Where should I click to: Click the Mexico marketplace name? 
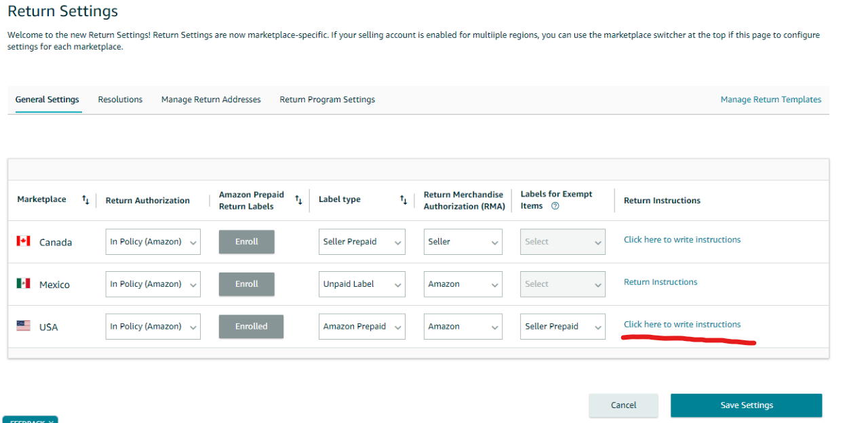point(54,285)
